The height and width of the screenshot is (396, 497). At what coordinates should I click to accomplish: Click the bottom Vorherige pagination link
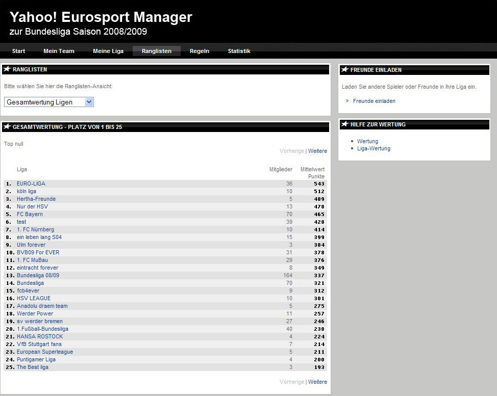[x=291, y=382]
